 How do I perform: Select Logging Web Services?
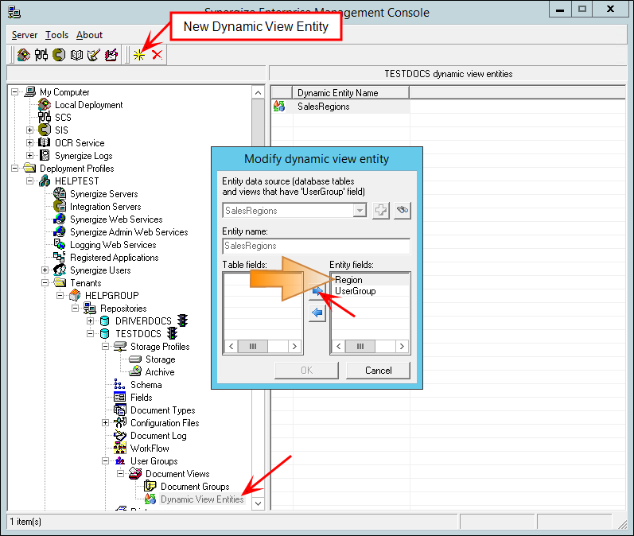113,245
